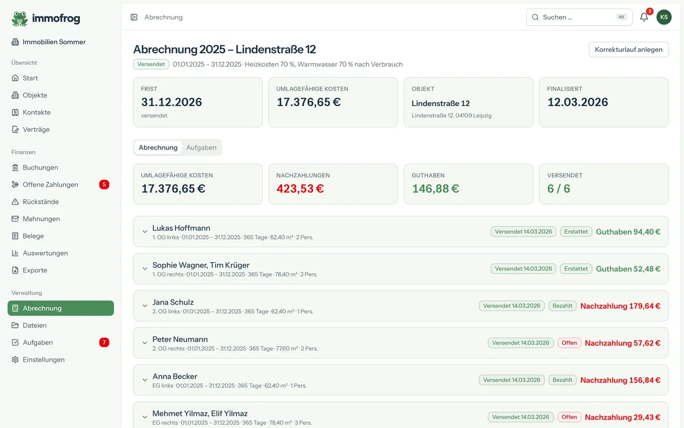This screenshot has width=684, height=428.
Task: Click the Verträge pen icon
Action: click(15, 130)
